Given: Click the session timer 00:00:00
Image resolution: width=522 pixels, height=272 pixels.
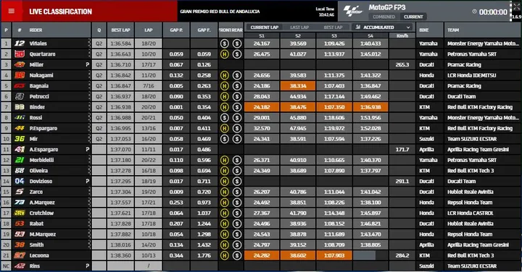Looking at the screenshot, I should click(x=493, y=12).
